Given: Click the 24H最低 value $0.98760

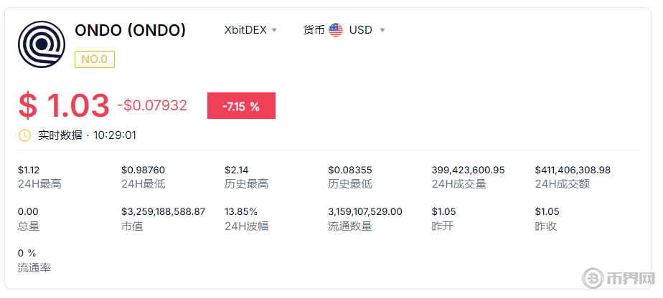Looking at the screenshot, I should [x=144, y=170].
